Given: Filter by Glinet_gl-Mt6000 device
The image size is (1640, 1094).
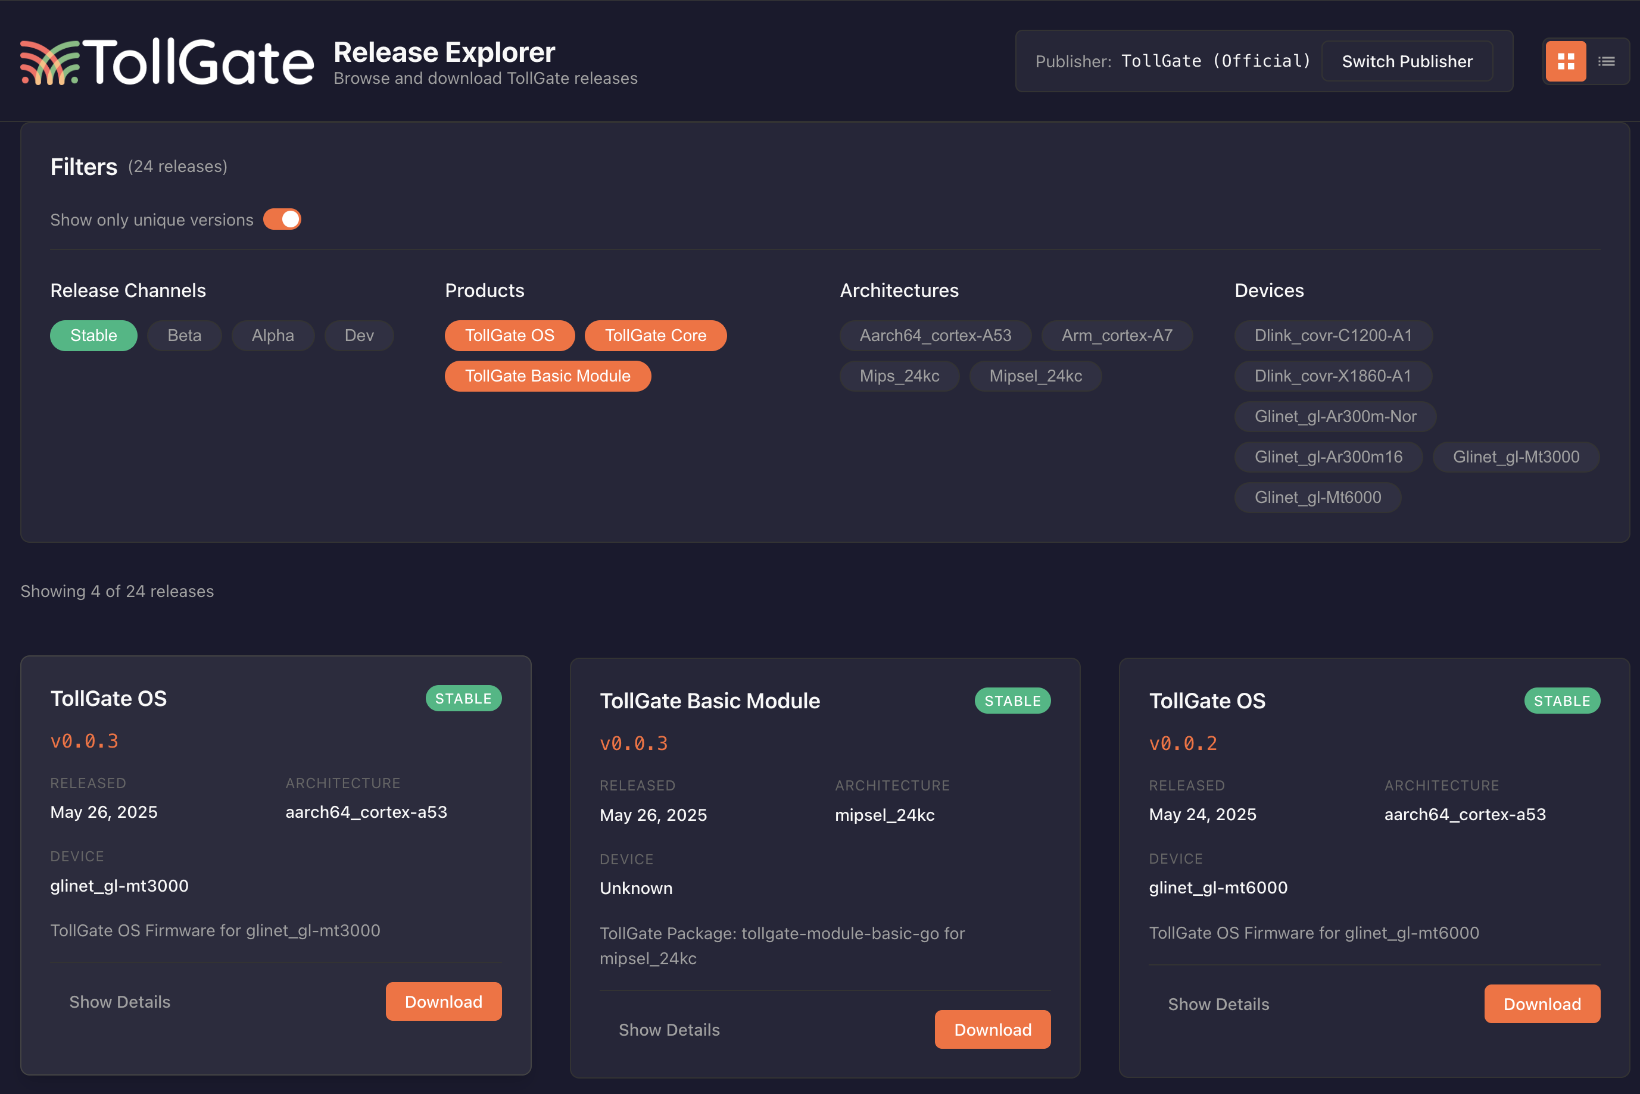Looking at the screenshot, I should point(1318,498).
